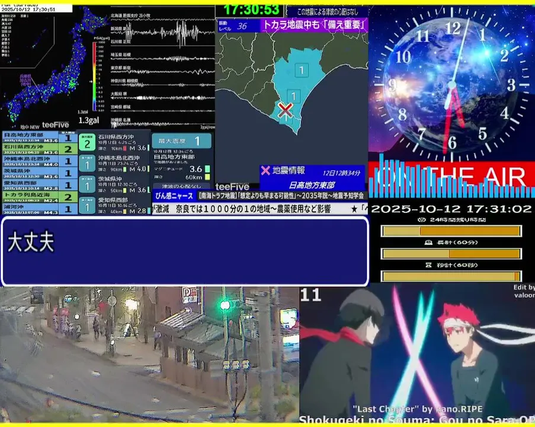Screen dimensions: 535x427
Task: Click the green traffic light in the street camera
Action: tap(225, 305)
